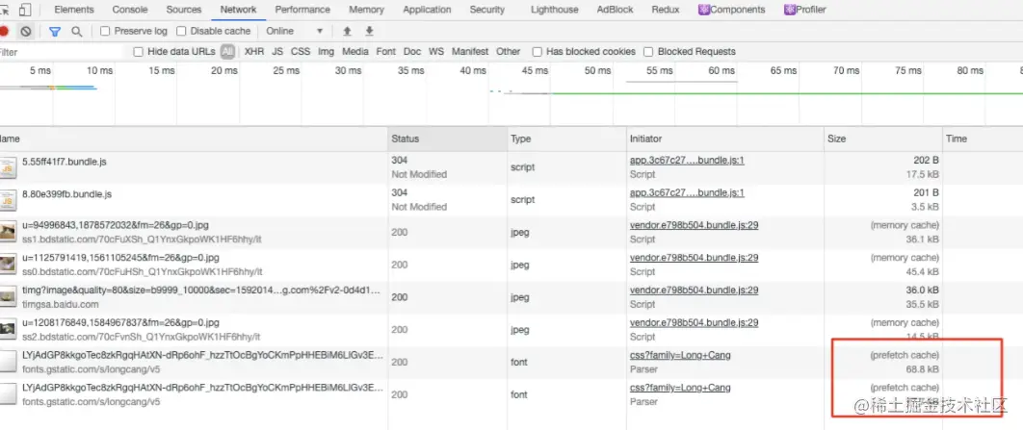Sort by the Initiator column header
Viewport: 1023px width, 430px height.
click(724, 139)
